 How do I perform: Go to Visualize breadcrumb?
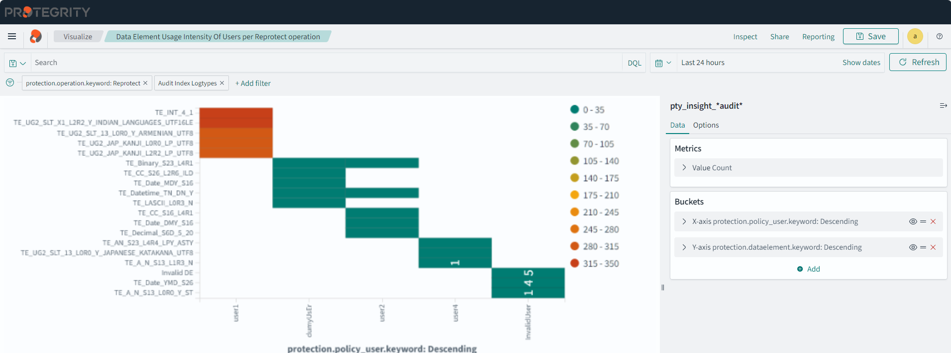coord(78,37)
